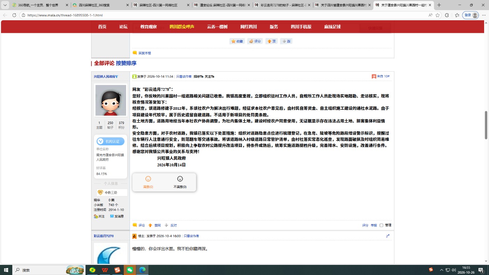Add this page to favorites
The width and height of the screenshot is (489, 275).
coord(438,15)
